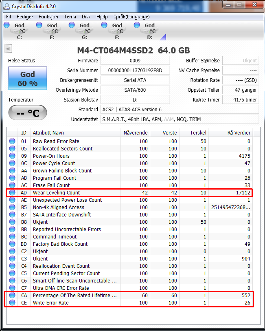
Task: Click the Buffer Størrelse Ukjent field
Action: coord(241,61)
